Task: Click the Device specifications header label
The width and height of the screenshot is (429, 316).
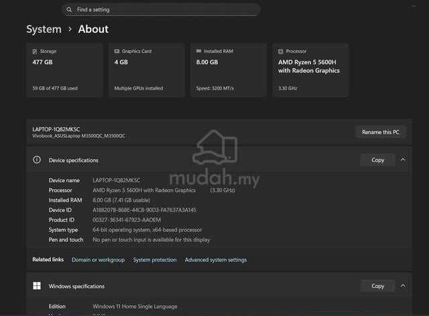Action: tap(74, 160)
